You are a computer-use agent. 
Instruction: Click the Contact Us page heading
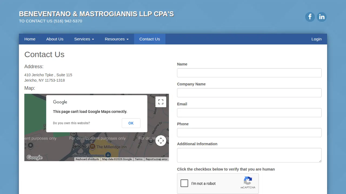pyautogui.click(x=44, y=54)
